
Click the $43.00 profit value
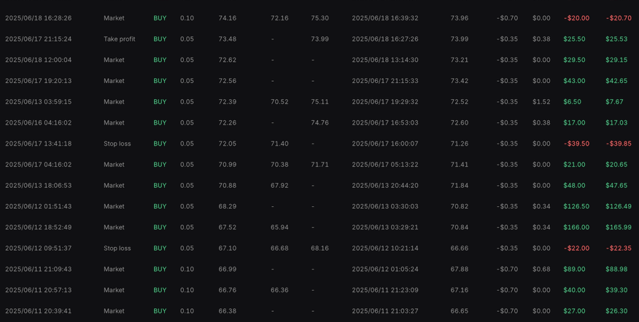coord(574,81)
